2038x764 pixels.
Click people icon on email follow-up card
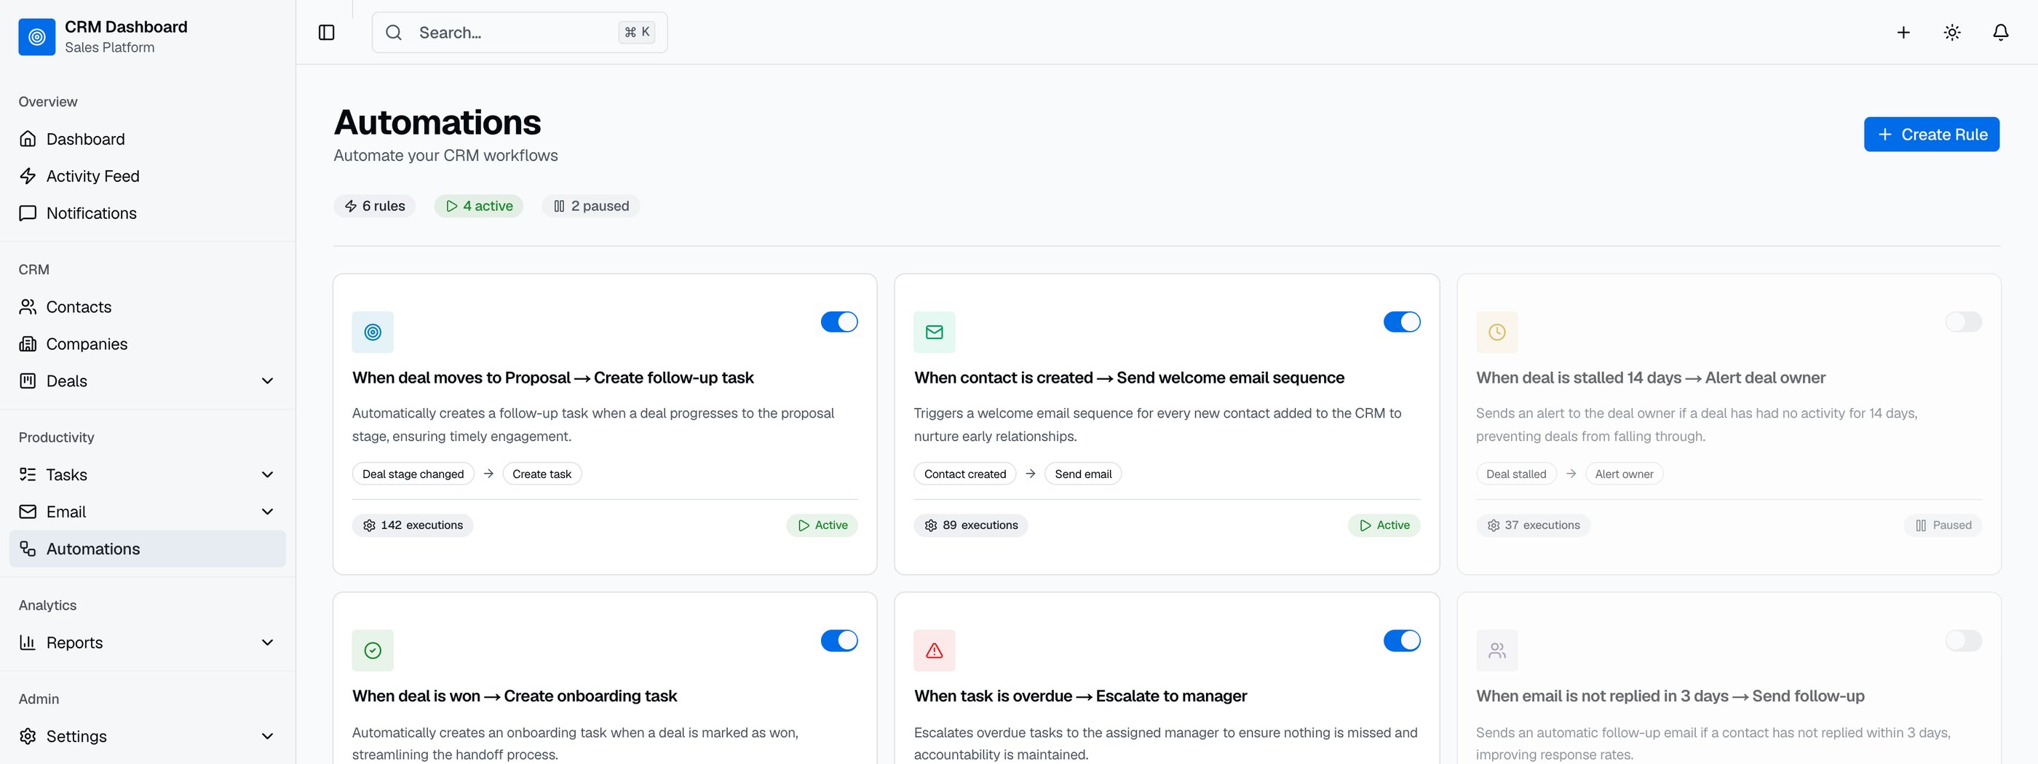[x=1496, y=650]
